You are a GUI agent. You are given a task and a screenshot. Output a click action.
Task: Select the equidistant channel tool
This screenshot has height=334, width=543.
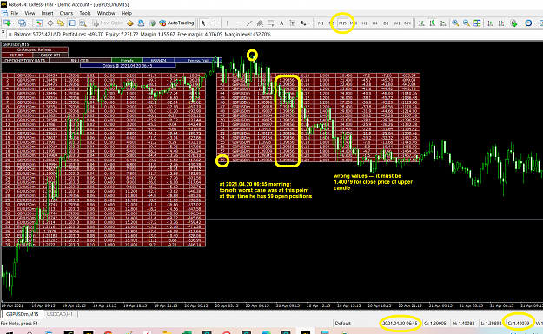pyautogui.click(x=260, y=23)
